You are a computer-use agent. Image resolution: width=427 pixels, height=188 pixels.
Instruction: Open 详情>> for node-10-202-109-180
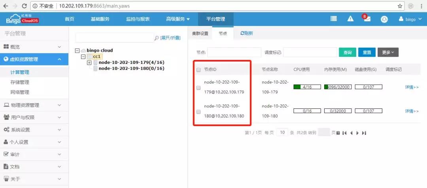click(x=412, y=111)
